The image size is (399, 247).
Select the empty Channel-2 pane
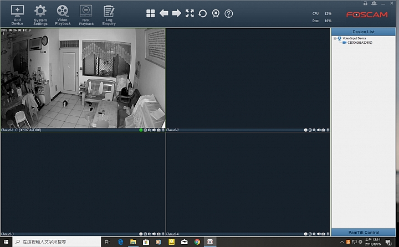click(248, 78)
